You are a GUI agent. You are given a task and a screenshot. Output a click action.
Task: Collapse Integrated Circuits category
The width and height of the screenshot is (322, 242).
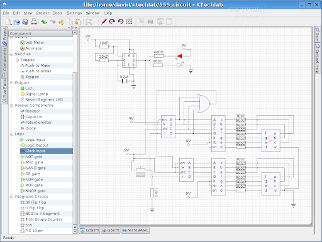(12, 197)
